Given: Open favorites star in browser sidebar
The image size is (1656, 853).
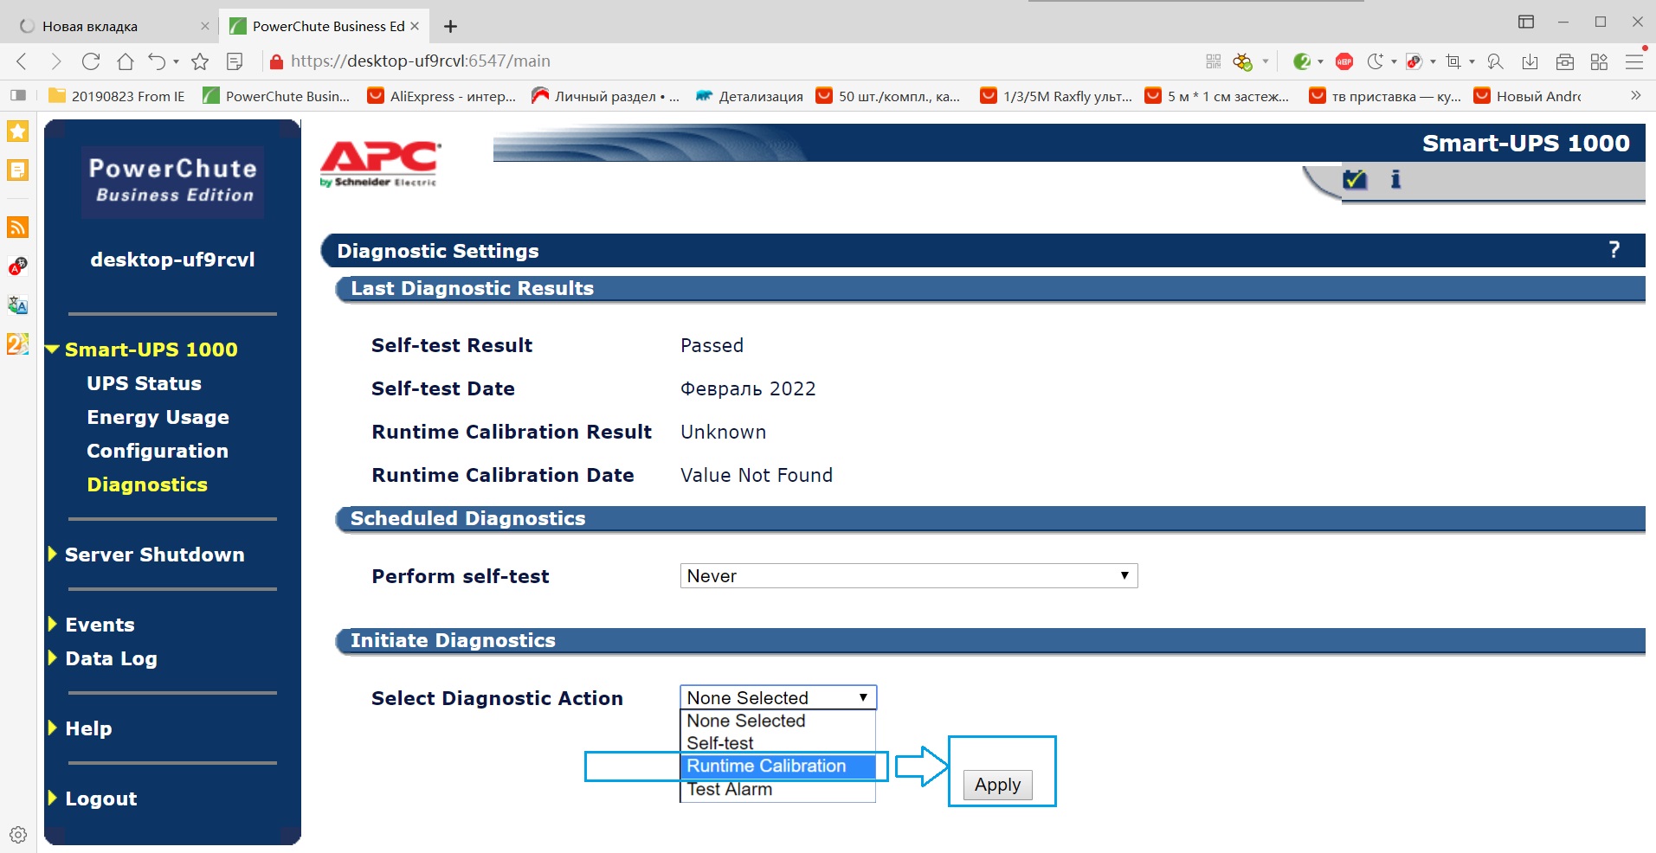Looking at the screenshot, I should pyautogui.click(x=18, y=131).
